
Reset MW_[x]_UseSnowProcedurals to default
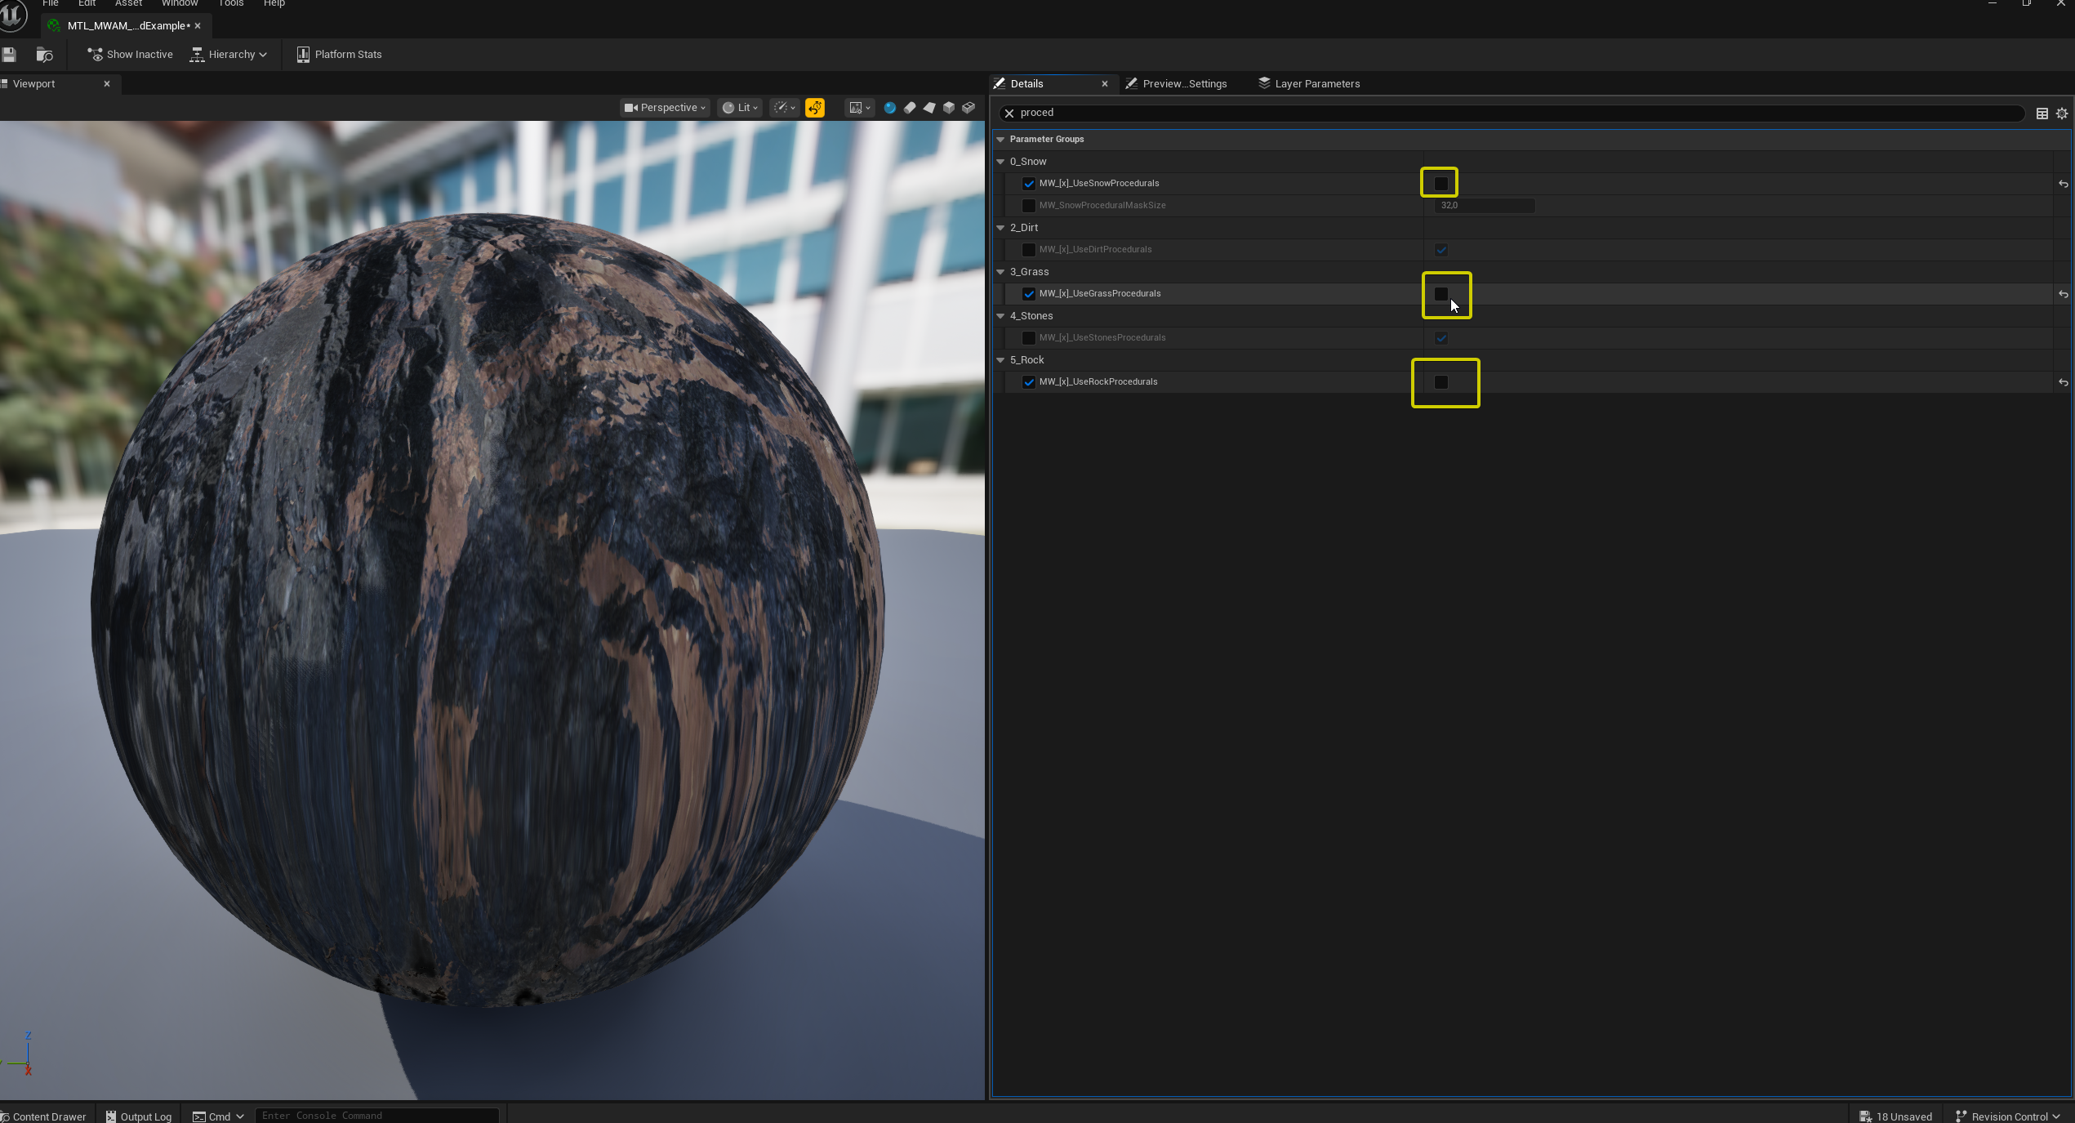tap(2063, 185)
